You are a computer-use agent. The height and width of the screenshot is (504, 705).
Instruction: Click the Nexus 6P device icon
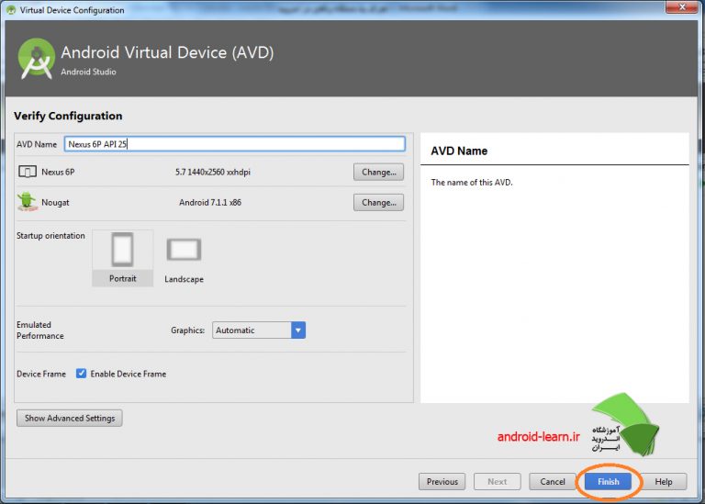pyautogui.click(x=27, y=172)
